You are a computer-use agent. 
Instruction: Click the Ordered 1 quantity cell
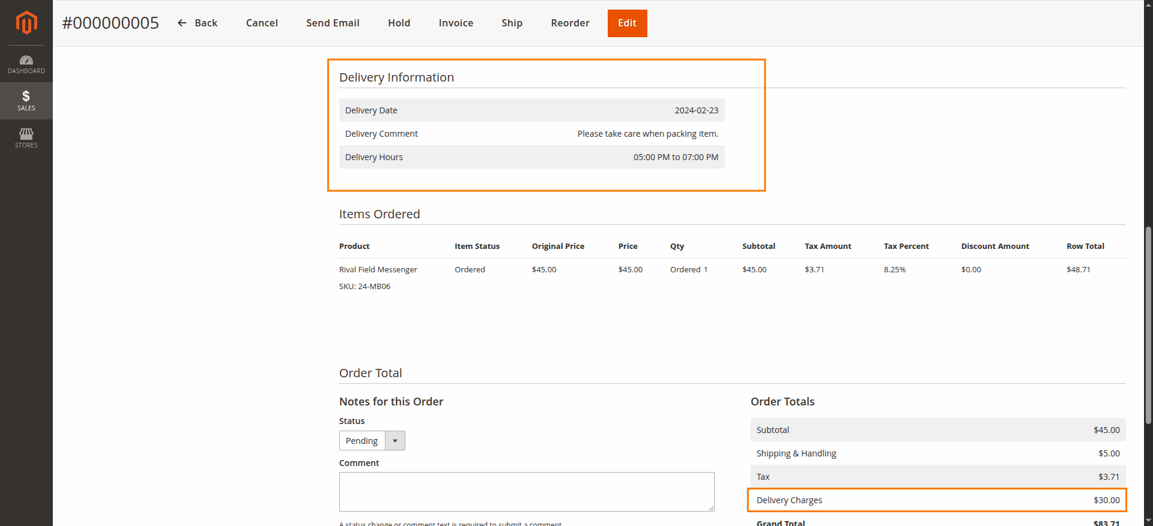click(689, 269)
